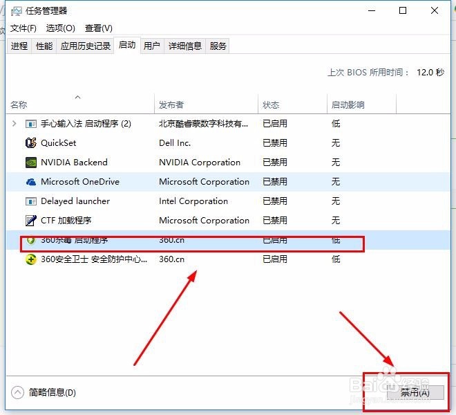Screen dimensions: 456x415
Task: Click the Task Manager title bar icon
Action: 17,11
